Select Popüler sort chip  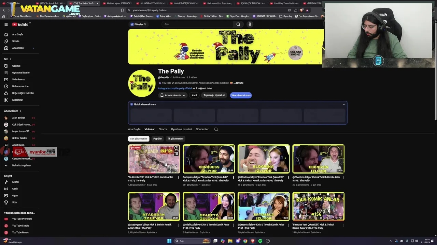click(x=157, y=139)
